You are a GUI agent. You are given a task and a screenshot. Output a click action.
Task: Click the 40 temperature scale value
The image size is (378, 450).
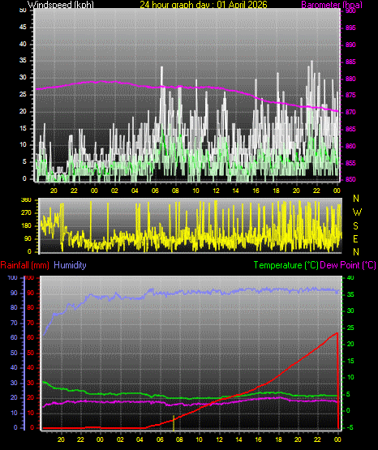(350, 278)
